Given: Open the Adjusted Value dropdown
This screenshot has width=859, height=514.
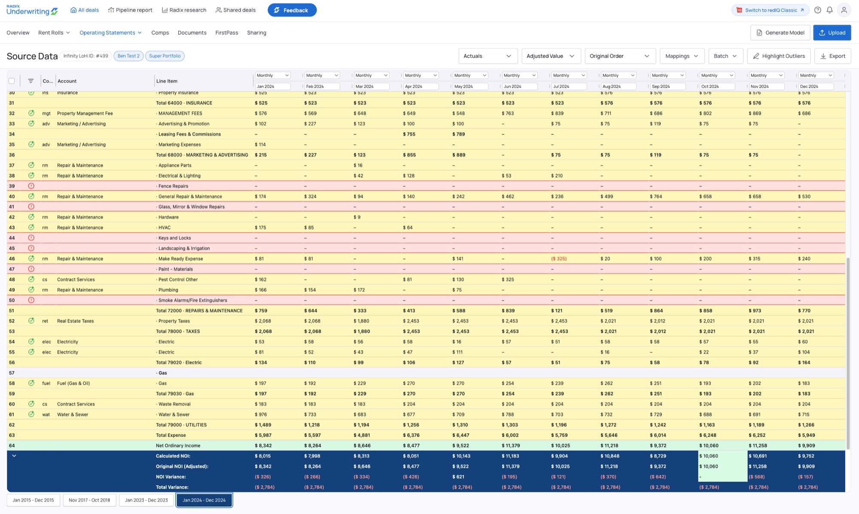Looking at the screenshot, I should pos(551,56).
